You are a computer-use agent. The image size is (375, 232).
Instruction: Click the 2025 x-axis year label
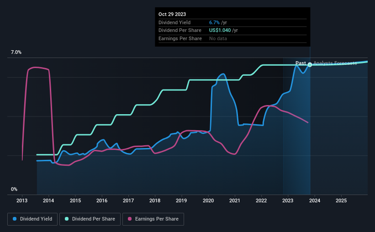click(341, 200)
